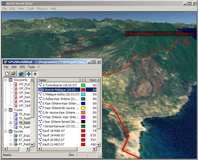Viewport: 198px width, 160px height.
Task: Click the track list horizontal scrollbar right arrow
Action: 94,149
